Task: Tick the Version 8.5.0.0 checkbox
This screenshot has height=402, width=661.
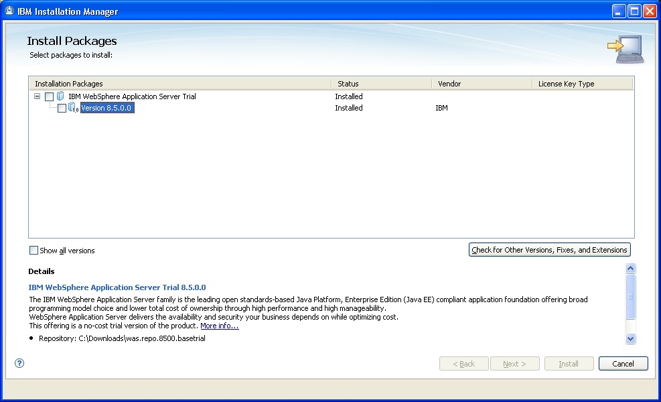Action: (x=62, y=108)
